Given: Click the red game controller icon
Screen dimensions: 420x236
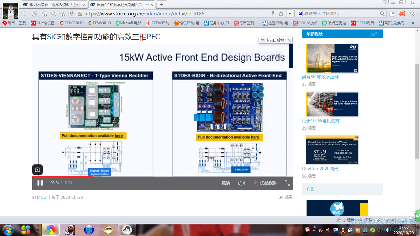Looking at the screenshot, I should pyautogui.click(x=402, y=14).
